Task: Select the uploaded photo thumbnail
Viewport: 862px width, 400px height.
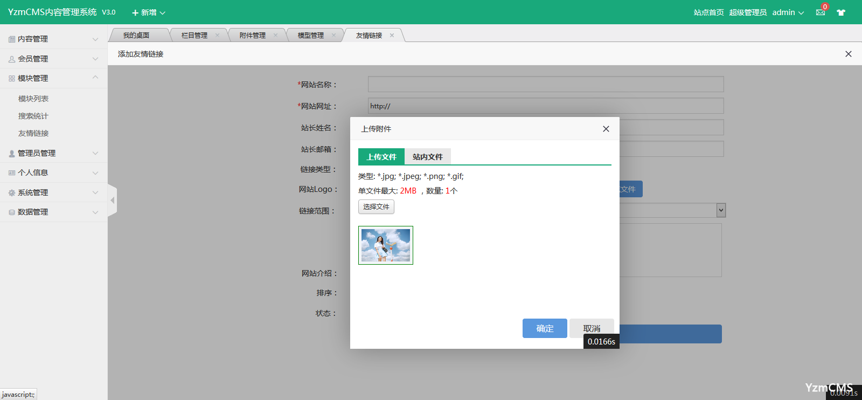Action: pos(386,245)
